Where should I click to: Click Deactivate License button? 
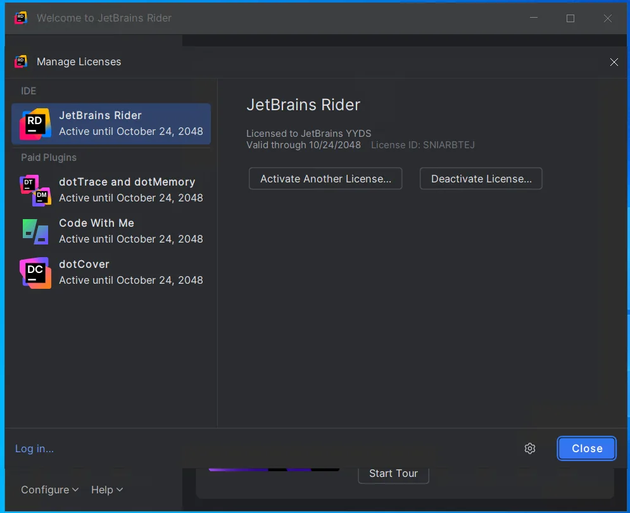tap(481, 179)
